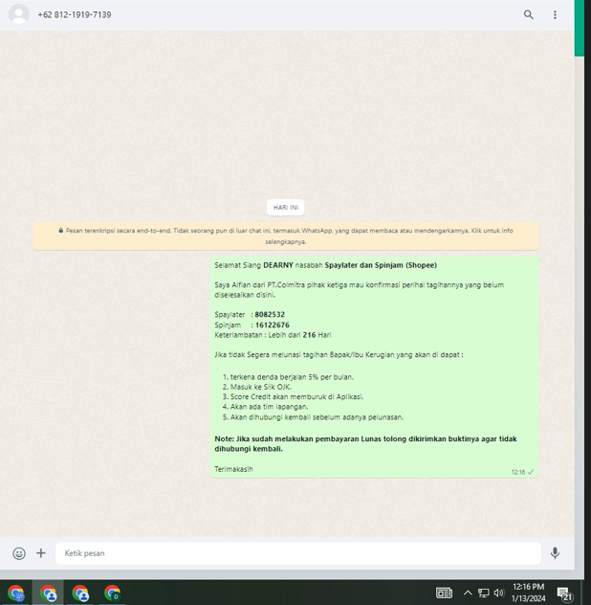Click the HARI INI date chip
This screenshot has width=591, height=605.
[285, 208]
